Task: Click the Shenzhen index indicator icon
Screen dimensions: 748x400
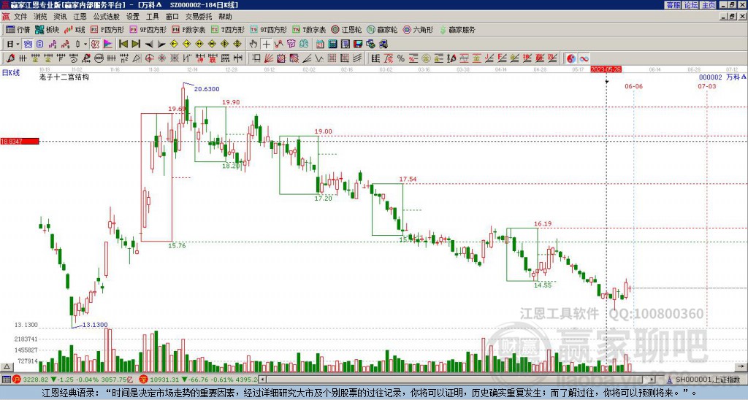Action: 144,380
